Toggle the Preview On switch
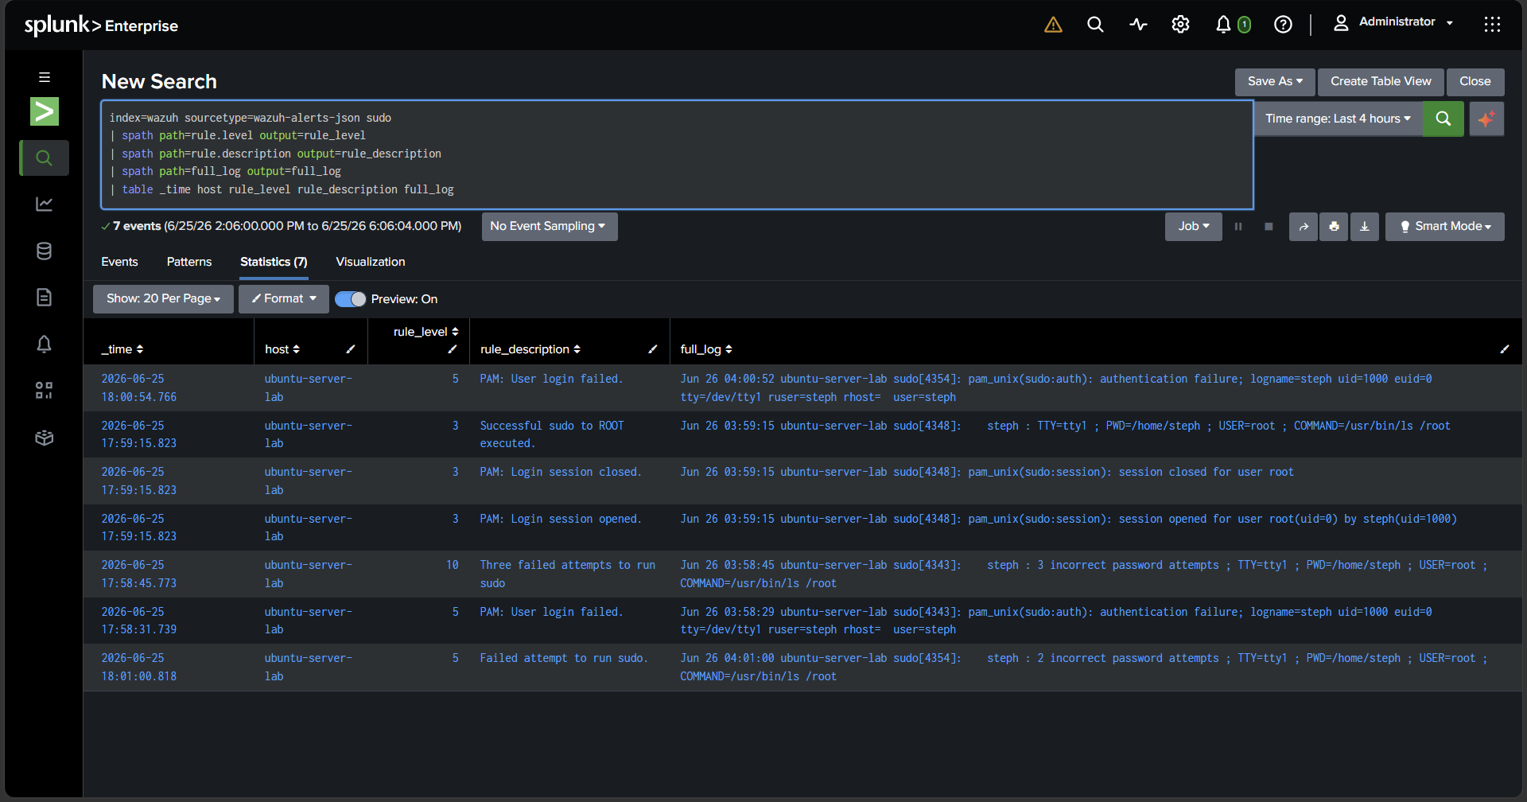Viewport: 1527px width, 802px height. [x=351, y=299]
